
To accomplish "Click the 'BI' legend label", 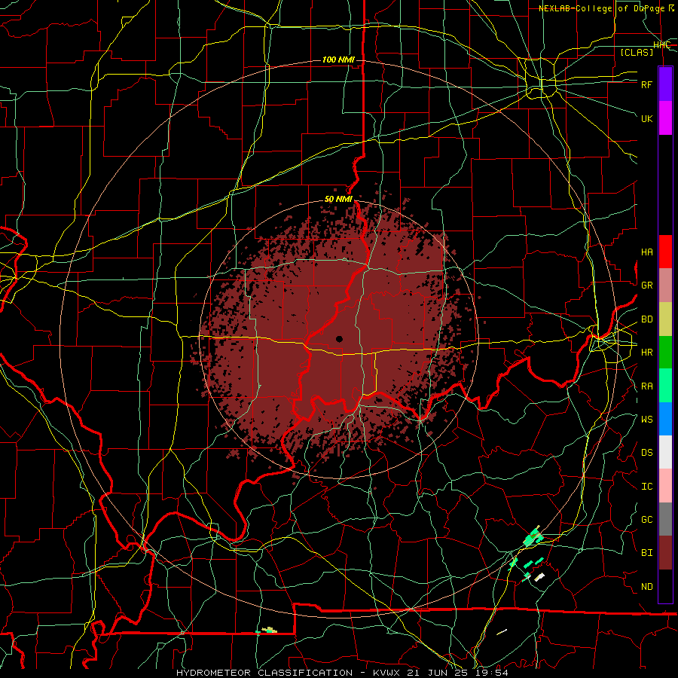I will (647, 553).
